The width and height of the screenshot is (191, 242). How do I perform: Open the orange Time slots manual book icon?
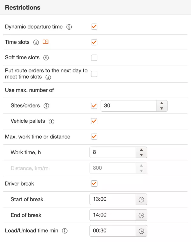[x=46, y=42]
